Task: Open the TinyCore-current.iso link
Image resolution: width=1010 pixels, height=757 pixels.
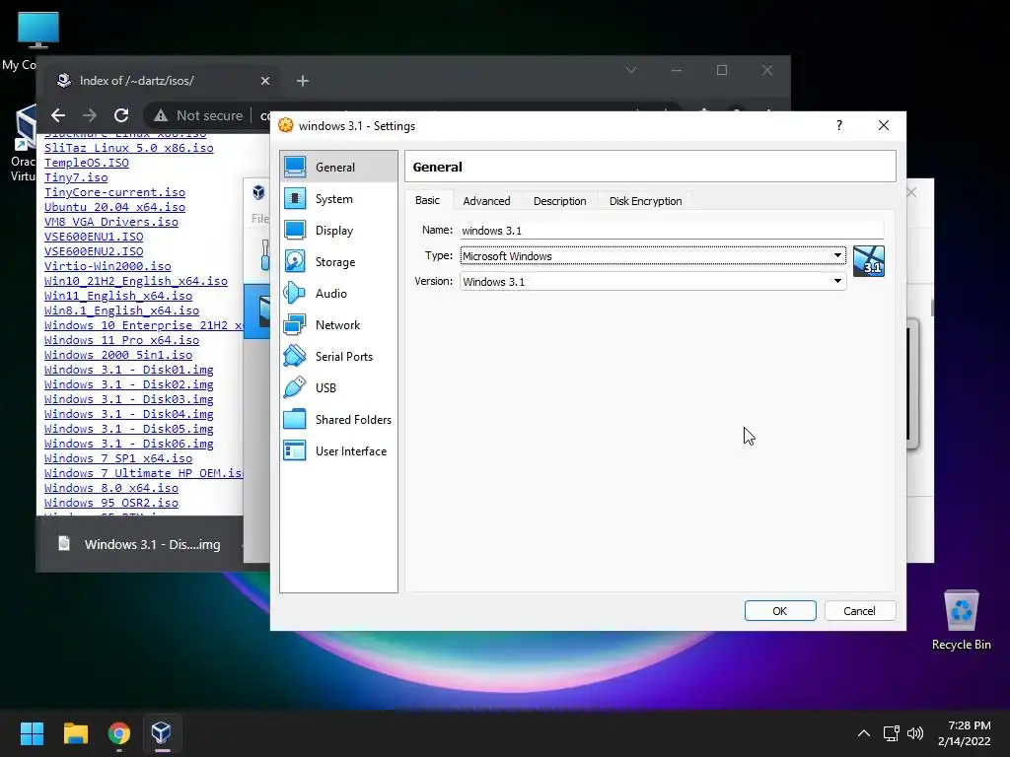Action: pos(114,192)
